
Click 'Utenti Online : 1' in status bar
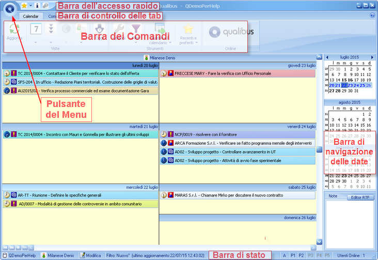(x=351, y=255)
